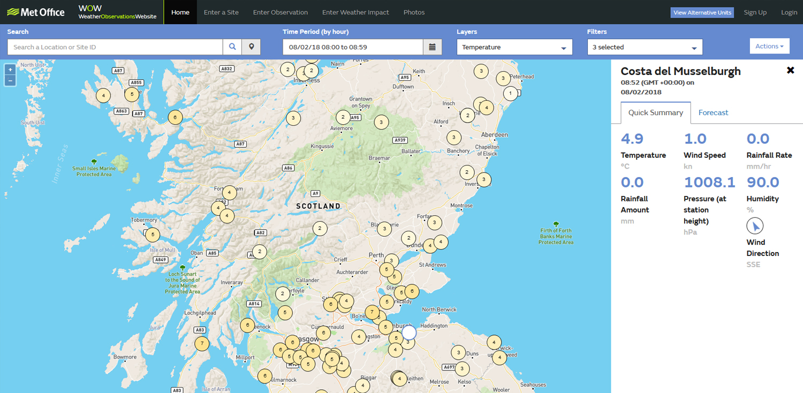The width and height of the screenshot is (803, 393).
Task: Zoom out the map with minus button
Action: pos(10,81)
